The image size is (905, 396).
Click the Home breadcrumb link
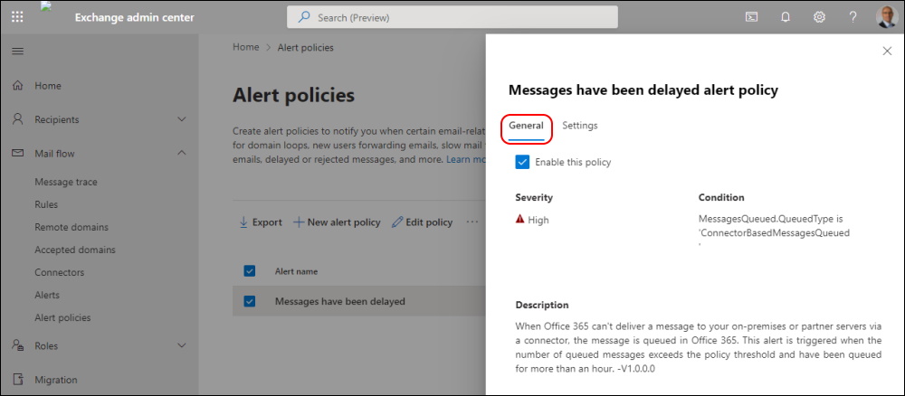coord(246,47)
